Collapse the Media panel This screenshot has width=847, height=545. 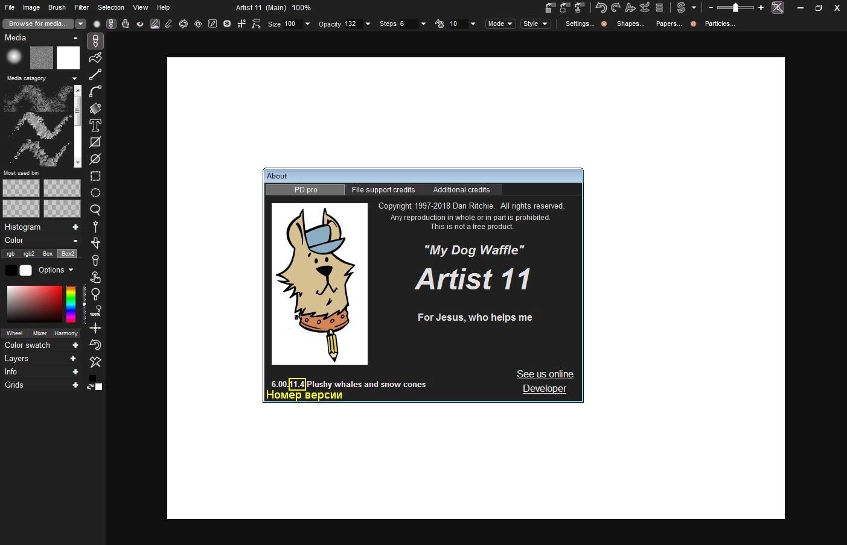pos(75,38)
